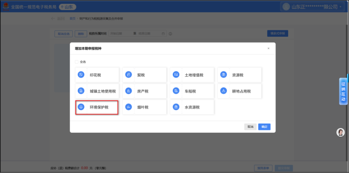This screenshot has width=349, height=173.
Task: Confirm with the 确定 button
Action: click(x=264, y=127)
